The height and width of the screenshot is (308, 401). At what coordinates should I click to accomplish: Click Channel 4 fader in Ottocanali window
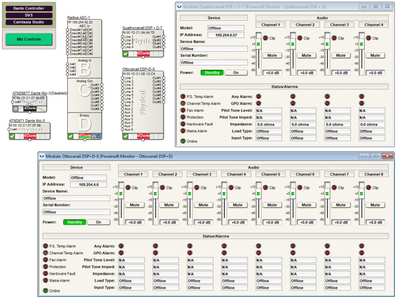pyautogui.click(x=224, y=194)
